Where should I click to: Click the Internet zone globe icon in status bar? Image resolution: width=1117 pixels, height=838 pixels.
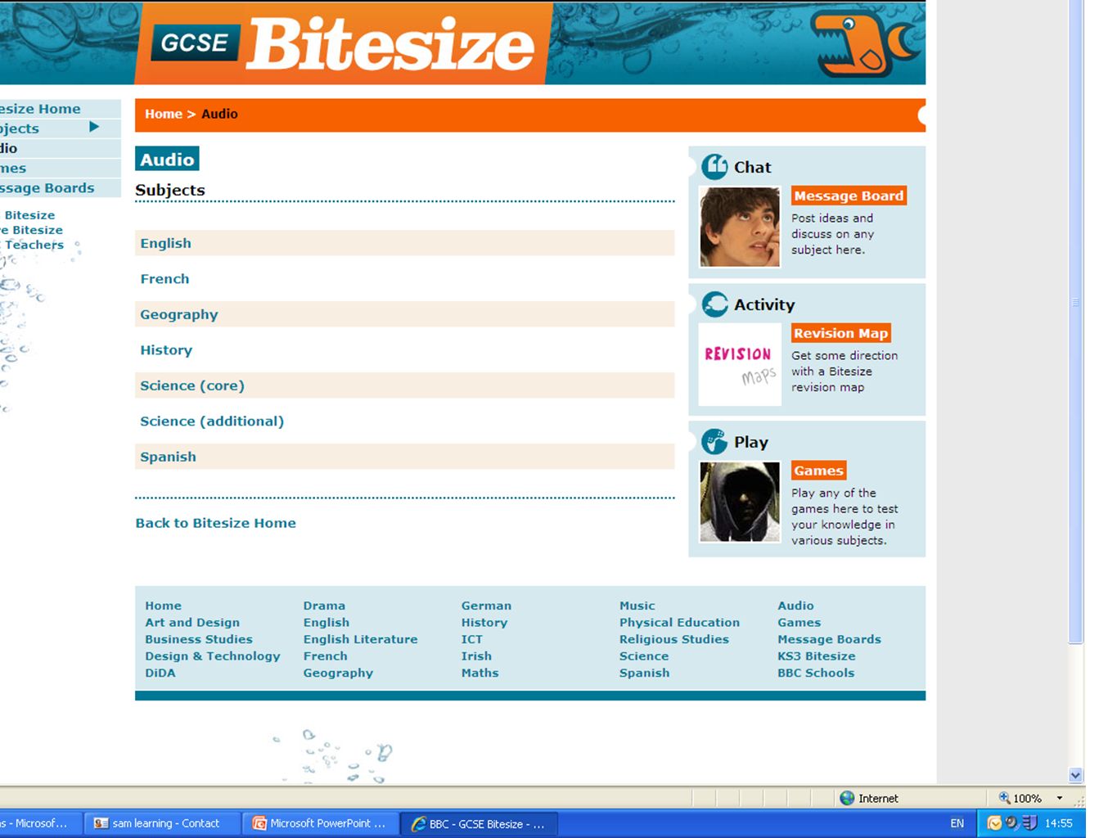(x=847, y=798)
